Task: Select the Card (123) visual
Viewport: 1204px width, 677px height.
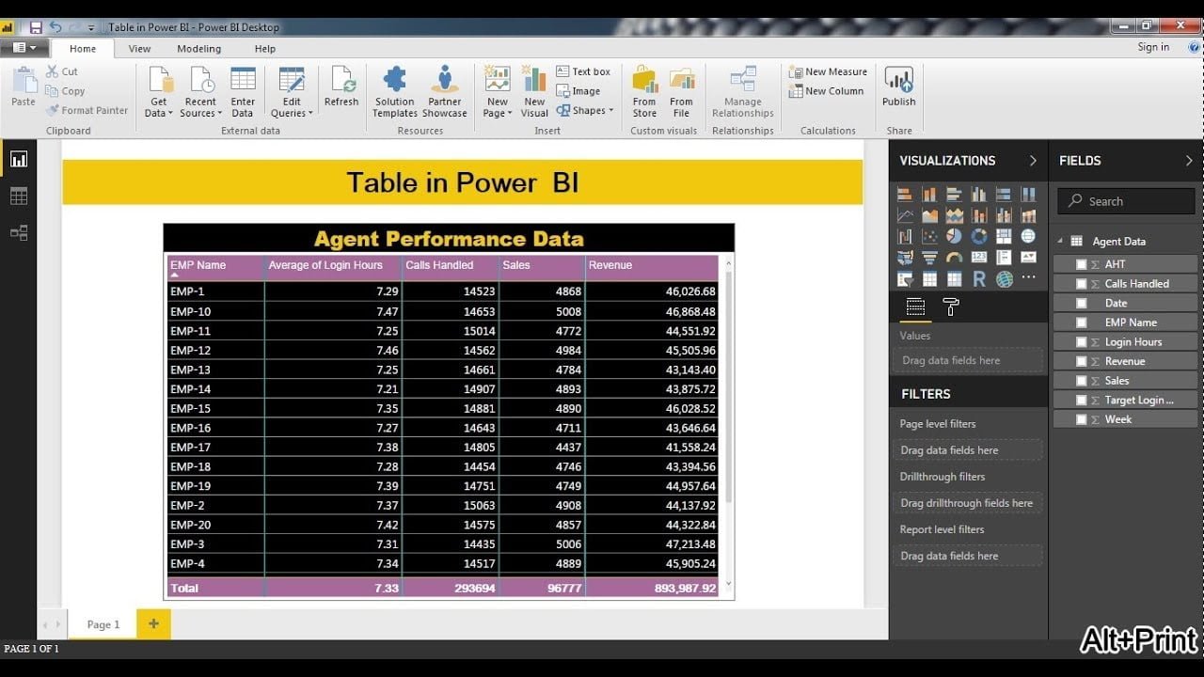Action: (x=979, y=257)
